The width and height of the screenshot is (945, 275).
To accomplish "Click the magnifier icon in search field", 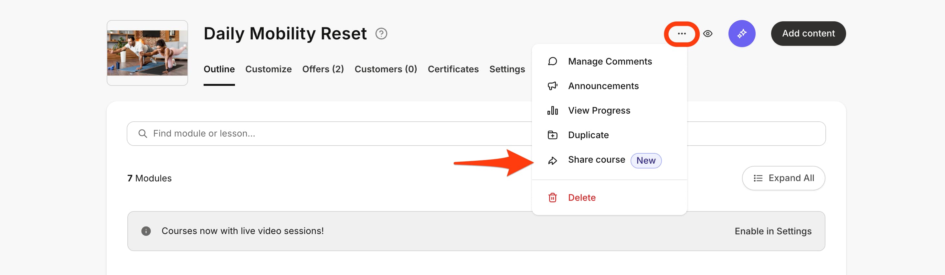I will tap(142, 134).
